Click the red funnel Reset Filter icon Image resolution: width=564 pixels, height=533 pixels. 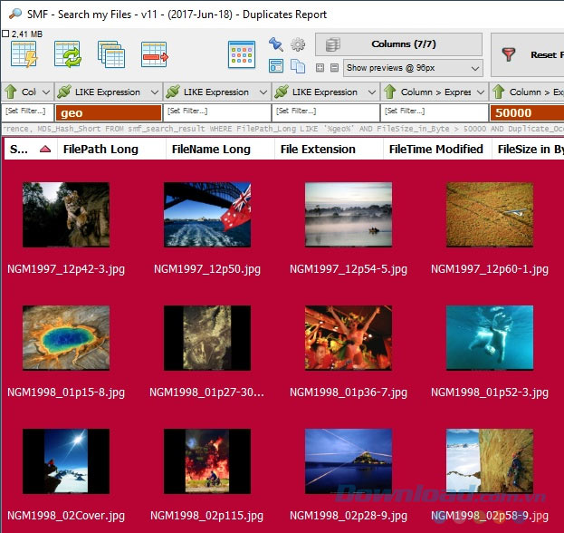(x=510, y=54)
